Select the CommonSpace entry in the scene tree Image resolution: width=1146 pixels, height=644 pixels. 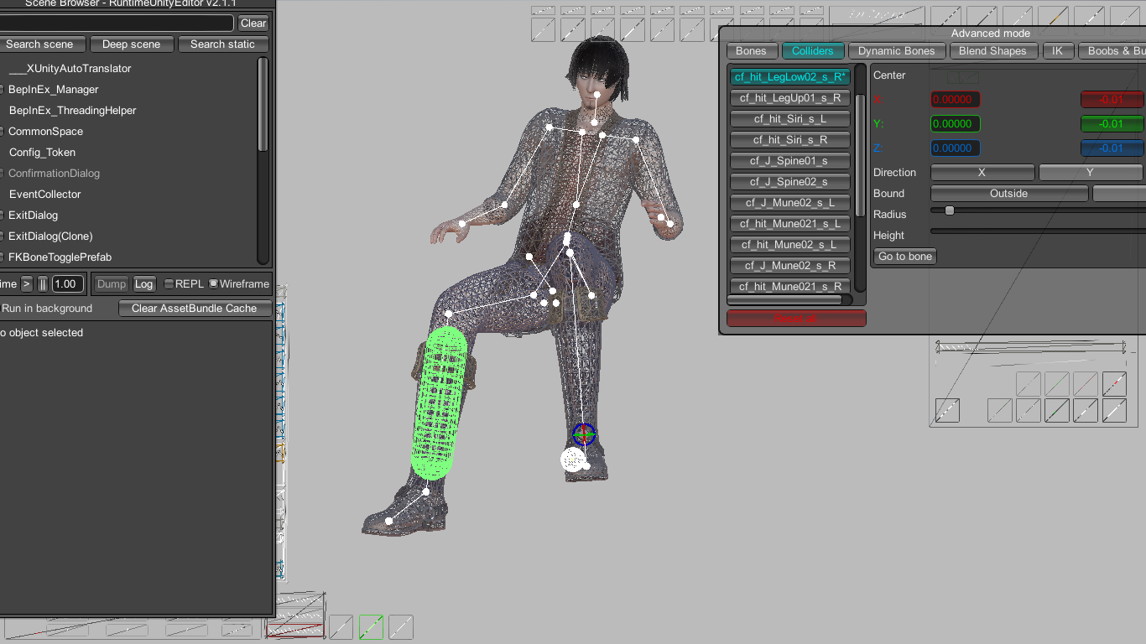[x=45, y=132]
